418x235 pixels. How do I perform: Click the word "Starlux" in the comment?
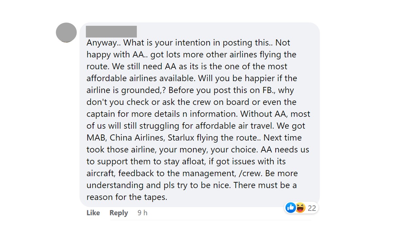click(181, 138)
